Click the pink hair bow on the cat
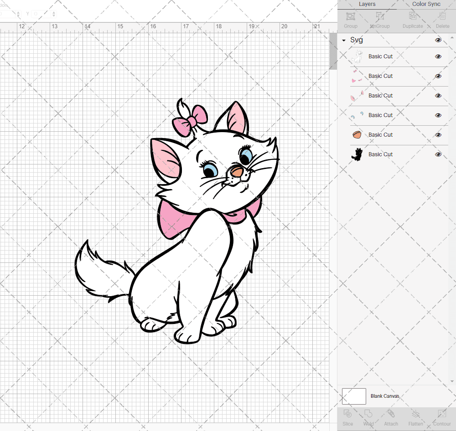This screenshot has width=456, height=431. [191, 120]
